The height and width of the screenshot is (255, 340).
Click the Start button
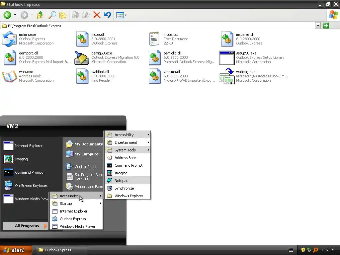(16, 250)
